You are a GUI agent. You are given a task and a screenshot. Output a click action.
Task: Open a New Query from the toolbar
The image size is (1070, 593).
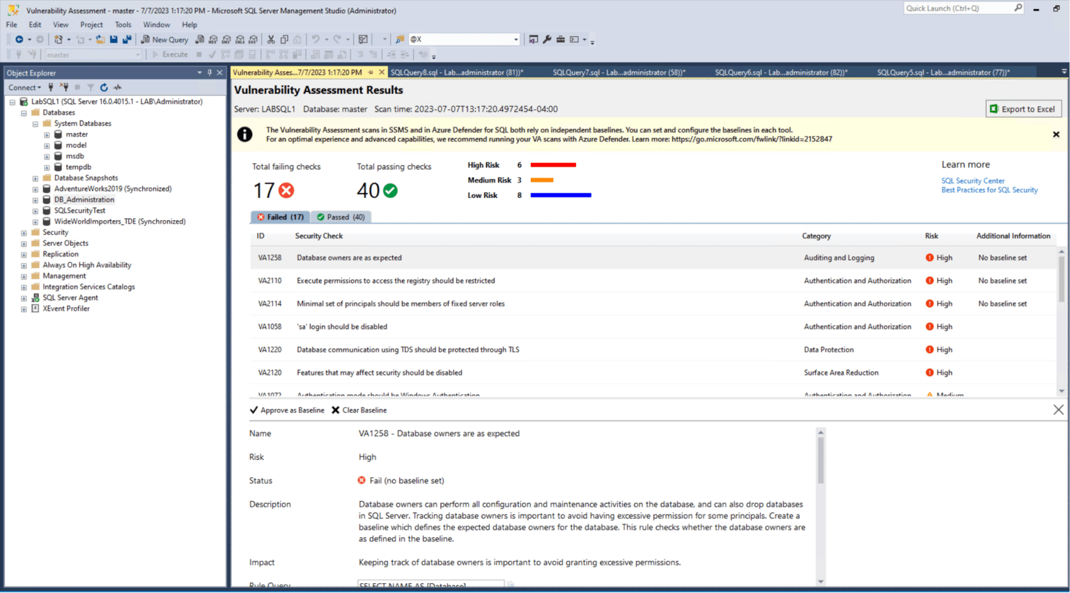pyautogui.click(x=164, y=40)
